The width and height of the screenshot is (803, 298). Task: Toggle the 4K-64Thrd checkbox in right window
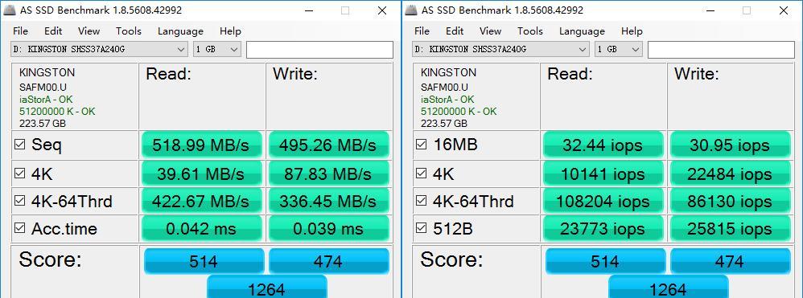coord(422,200)
